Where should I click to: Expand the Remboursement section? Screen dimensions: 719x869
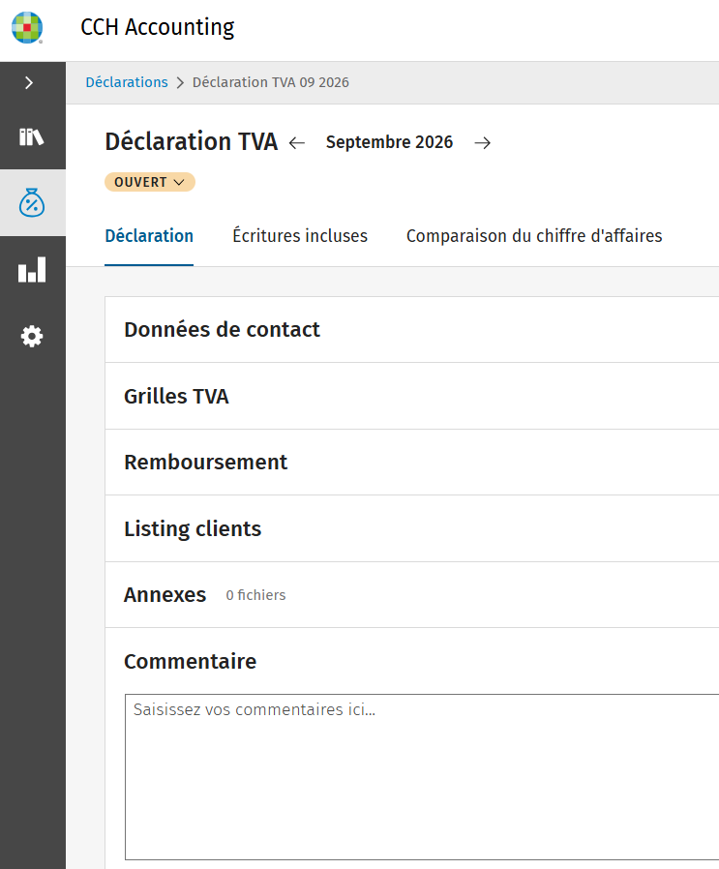[412, 463]
